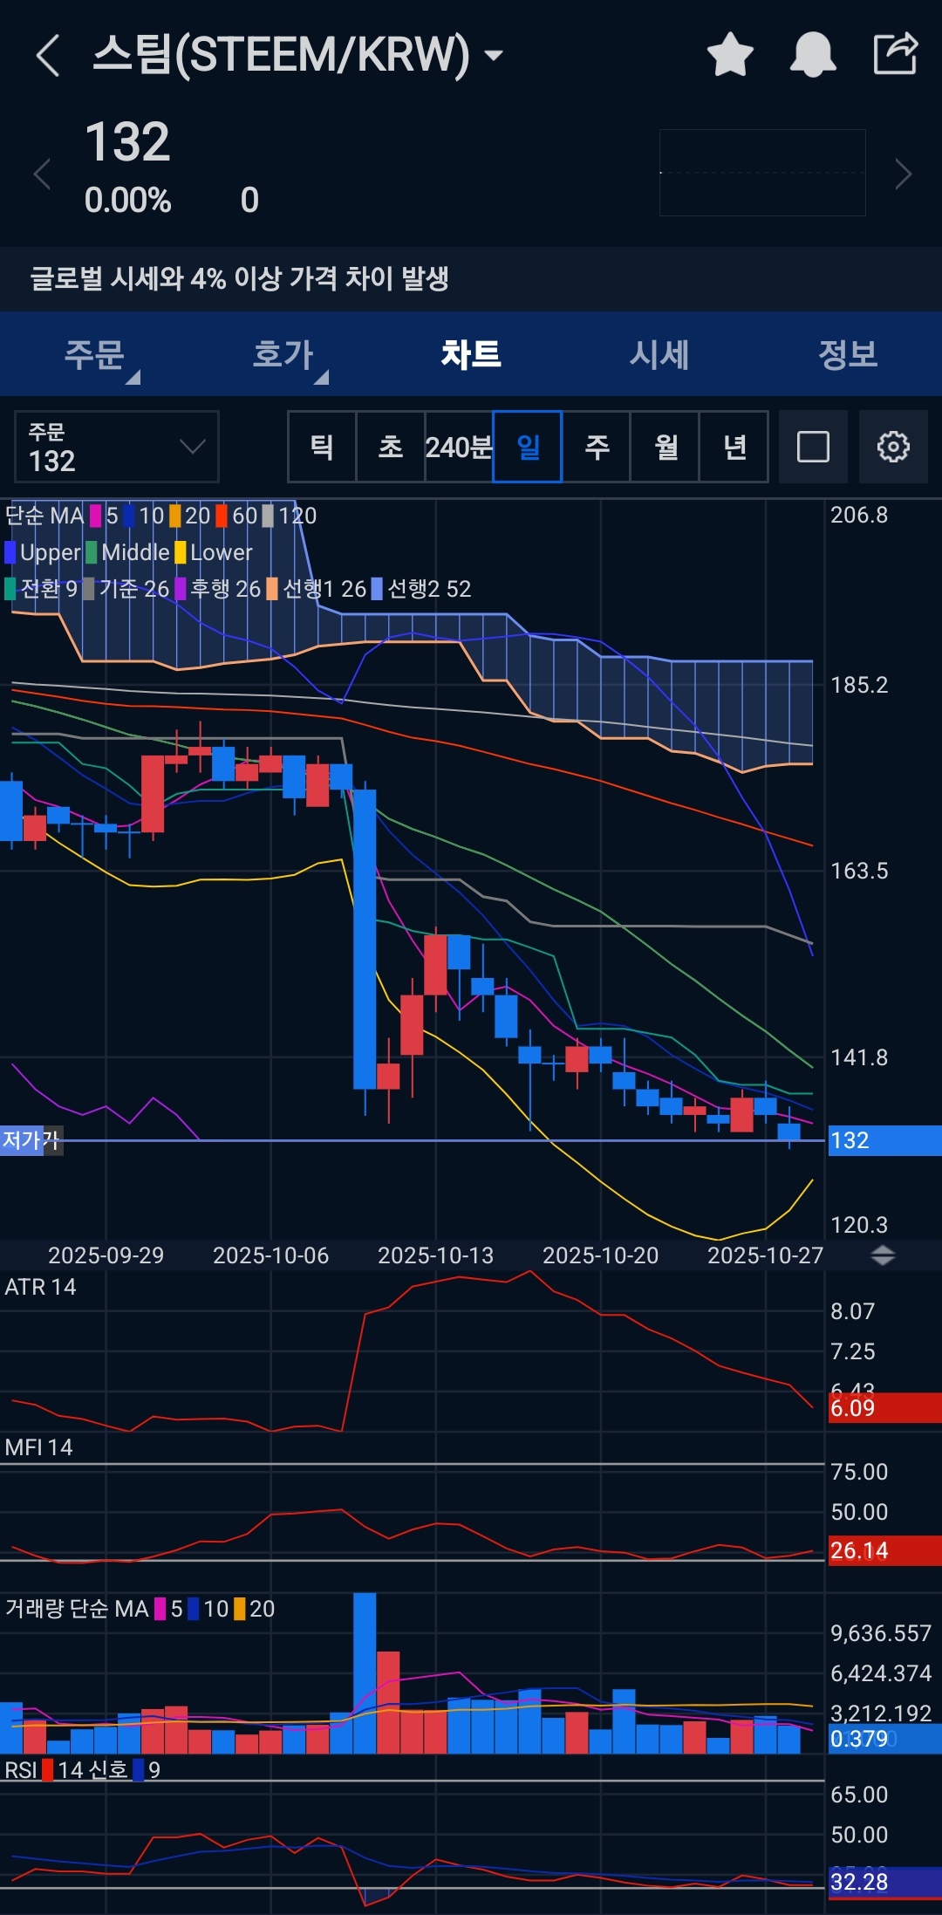Image resolution: width=942 pixels, height=1915 pixels.
Task: Select 년 yearly chart interval
Action: pos(734,447)
